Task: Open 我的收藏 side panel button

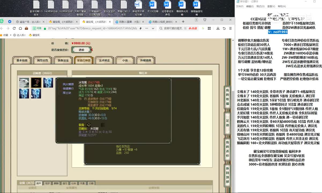Action: [227, 97]
